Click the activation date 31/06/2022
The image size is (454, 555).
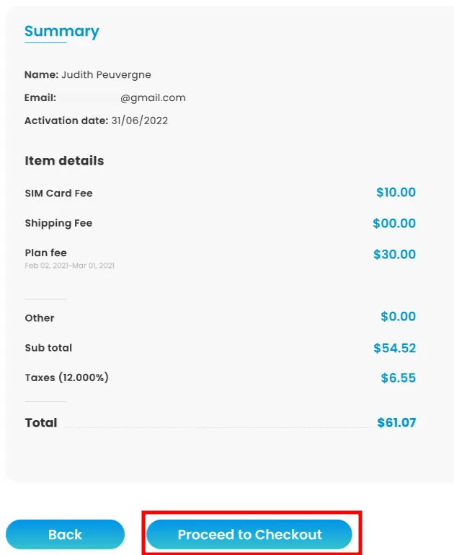tap(139, 121)
